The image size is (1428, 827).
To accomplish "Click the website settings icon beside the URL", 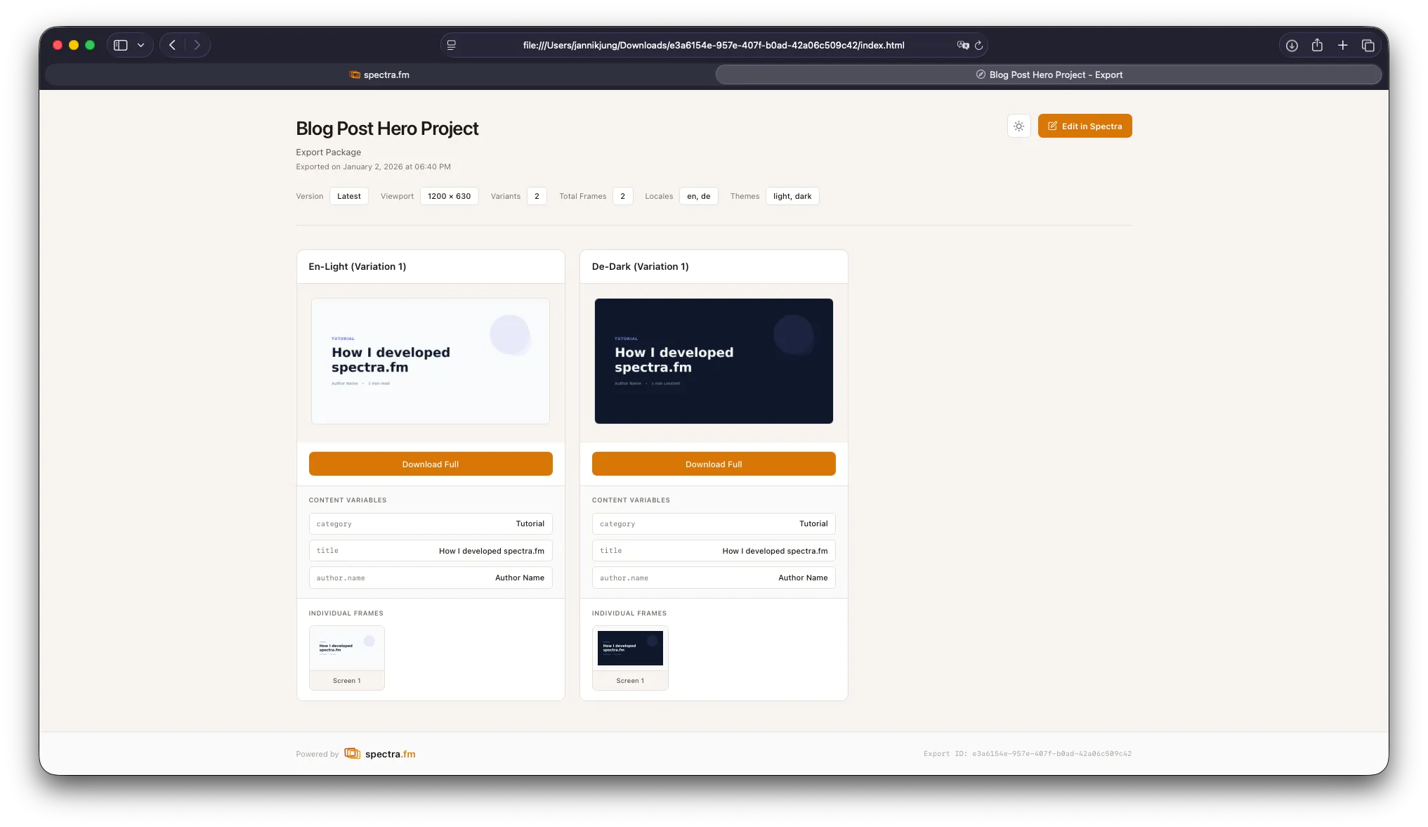I will 451,45.
